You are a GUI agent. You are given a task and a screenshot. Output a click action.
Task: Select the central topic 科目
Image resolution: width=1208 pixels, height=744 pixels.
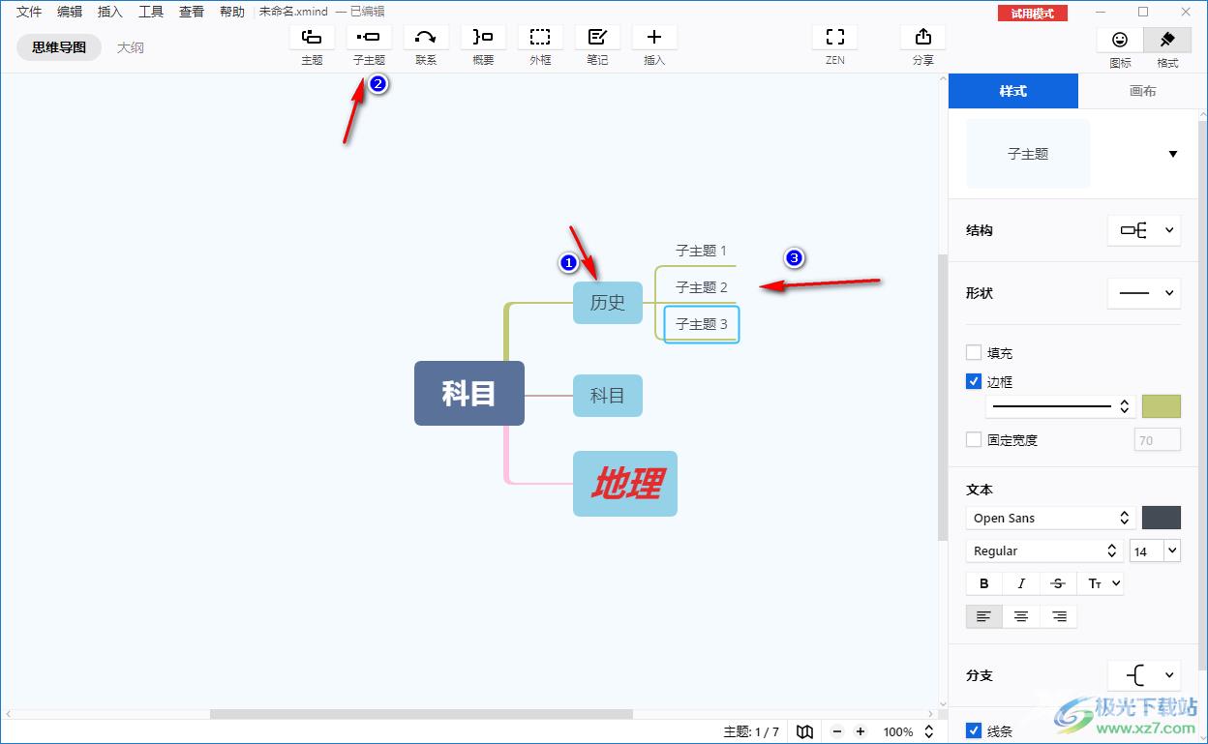(x=469, y=393)
